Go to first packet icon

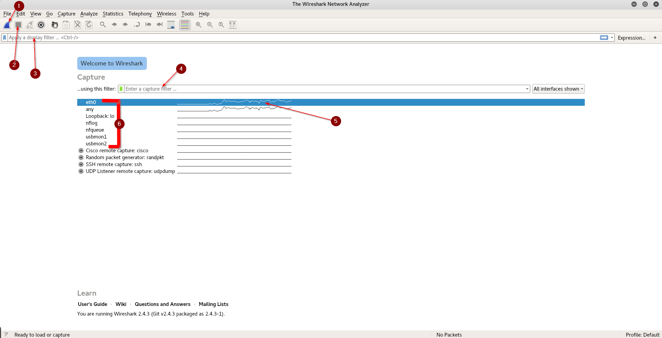click(148, 25)
